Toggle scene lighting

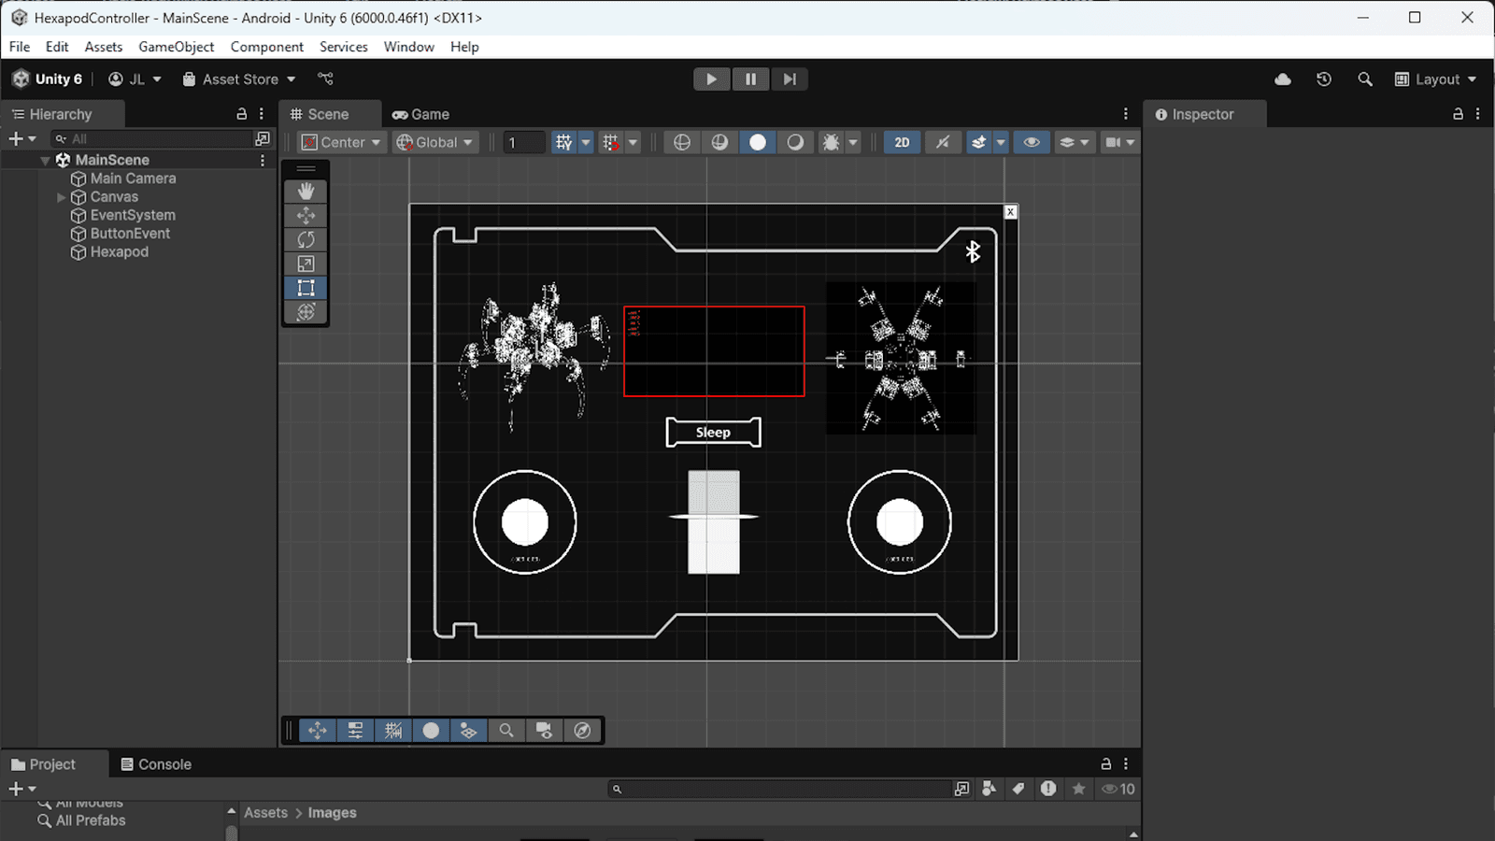tap(942, 142)
